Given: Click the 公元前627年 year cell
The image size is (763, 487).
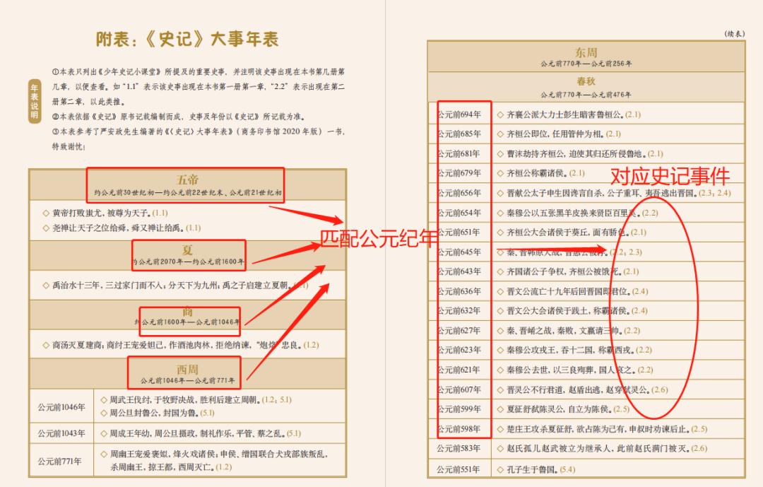Looking at the screenshot, I should point(459,331).
